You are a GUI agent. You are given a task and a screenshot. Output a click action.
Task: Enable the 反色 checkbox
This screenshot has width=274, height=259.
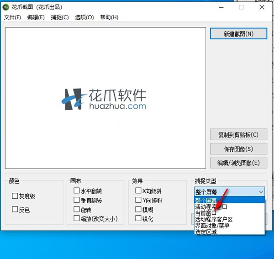click(15, 209)
